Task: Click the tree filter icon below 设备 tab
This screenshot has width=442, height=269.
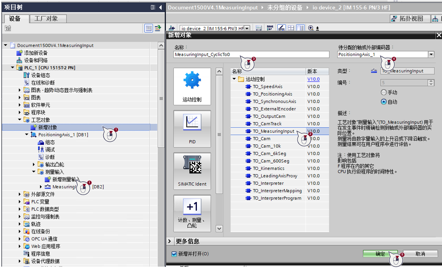Action: tap(8, 28)
